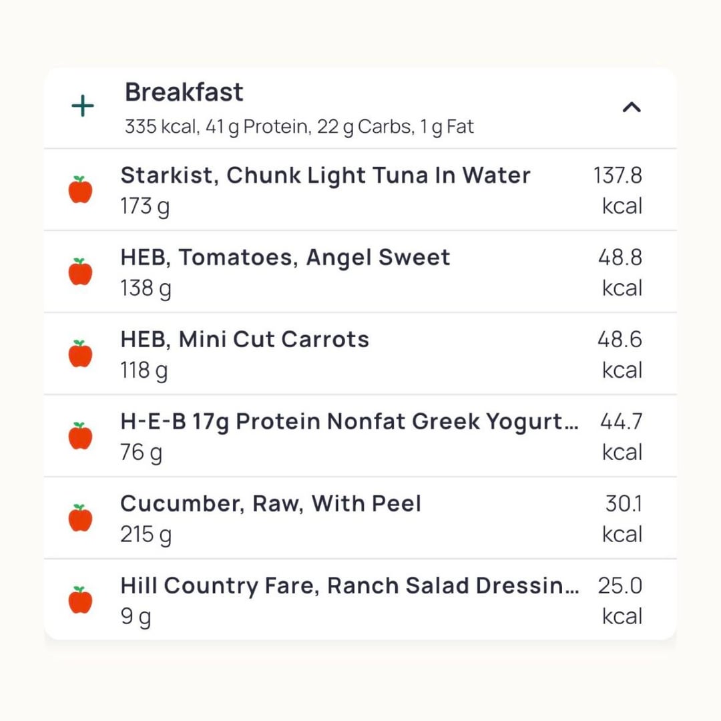721x721 pixels.
Task: Open Hill Country Fare Ranch Dressing entry
Action: pos(349,586)
